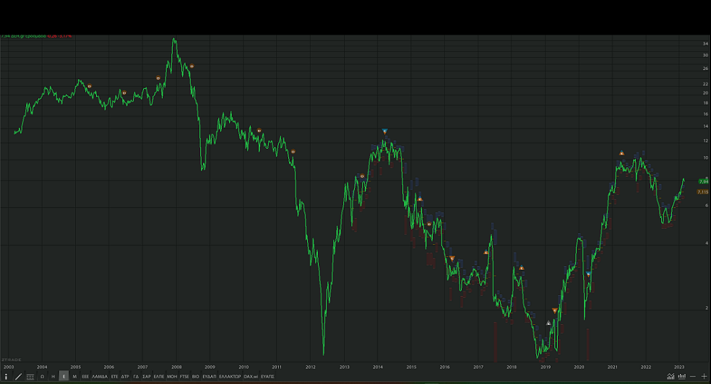Click the blue triangle marker above 2014 peak
Screen dimensions: 711x384
[384, 131]
